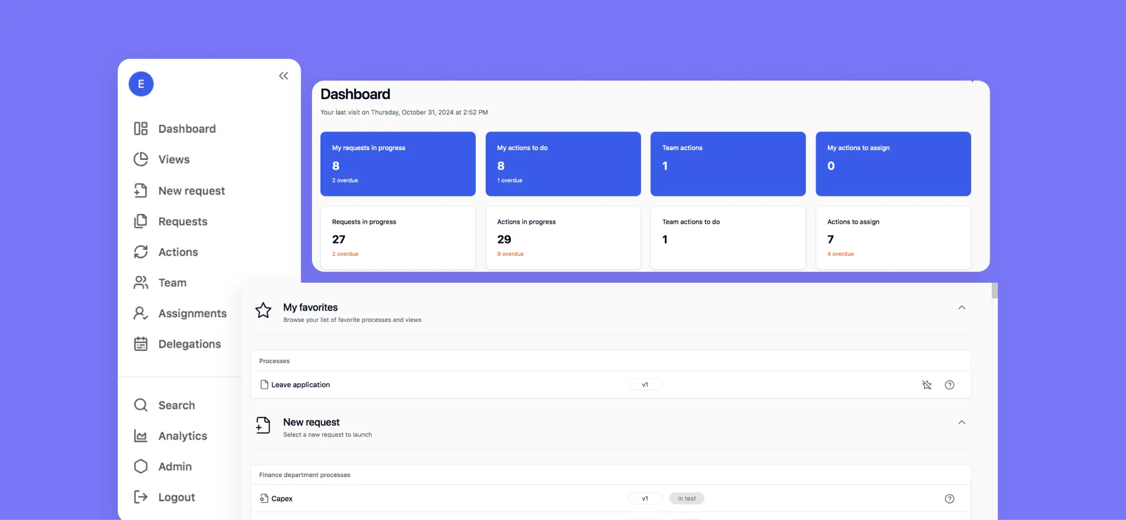The height and width of the screenshot is (520, 1126).
Task: Open the My actions to do card
Action: point(562,164)
